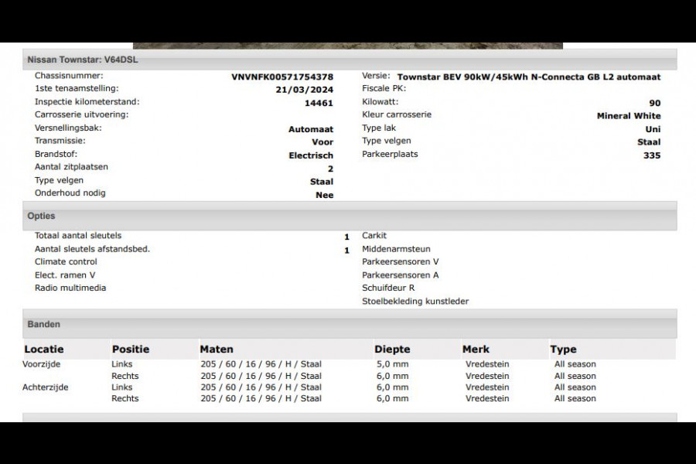The width and height of the screenshot is (696, 464).
Task: Click the Voorzijde row label
Action: [42, 364]
